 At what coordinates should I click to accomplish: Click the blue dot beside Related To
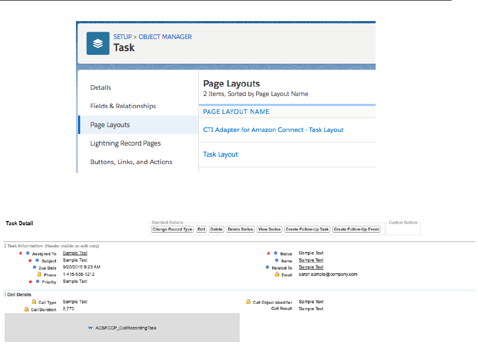(267, 267)
